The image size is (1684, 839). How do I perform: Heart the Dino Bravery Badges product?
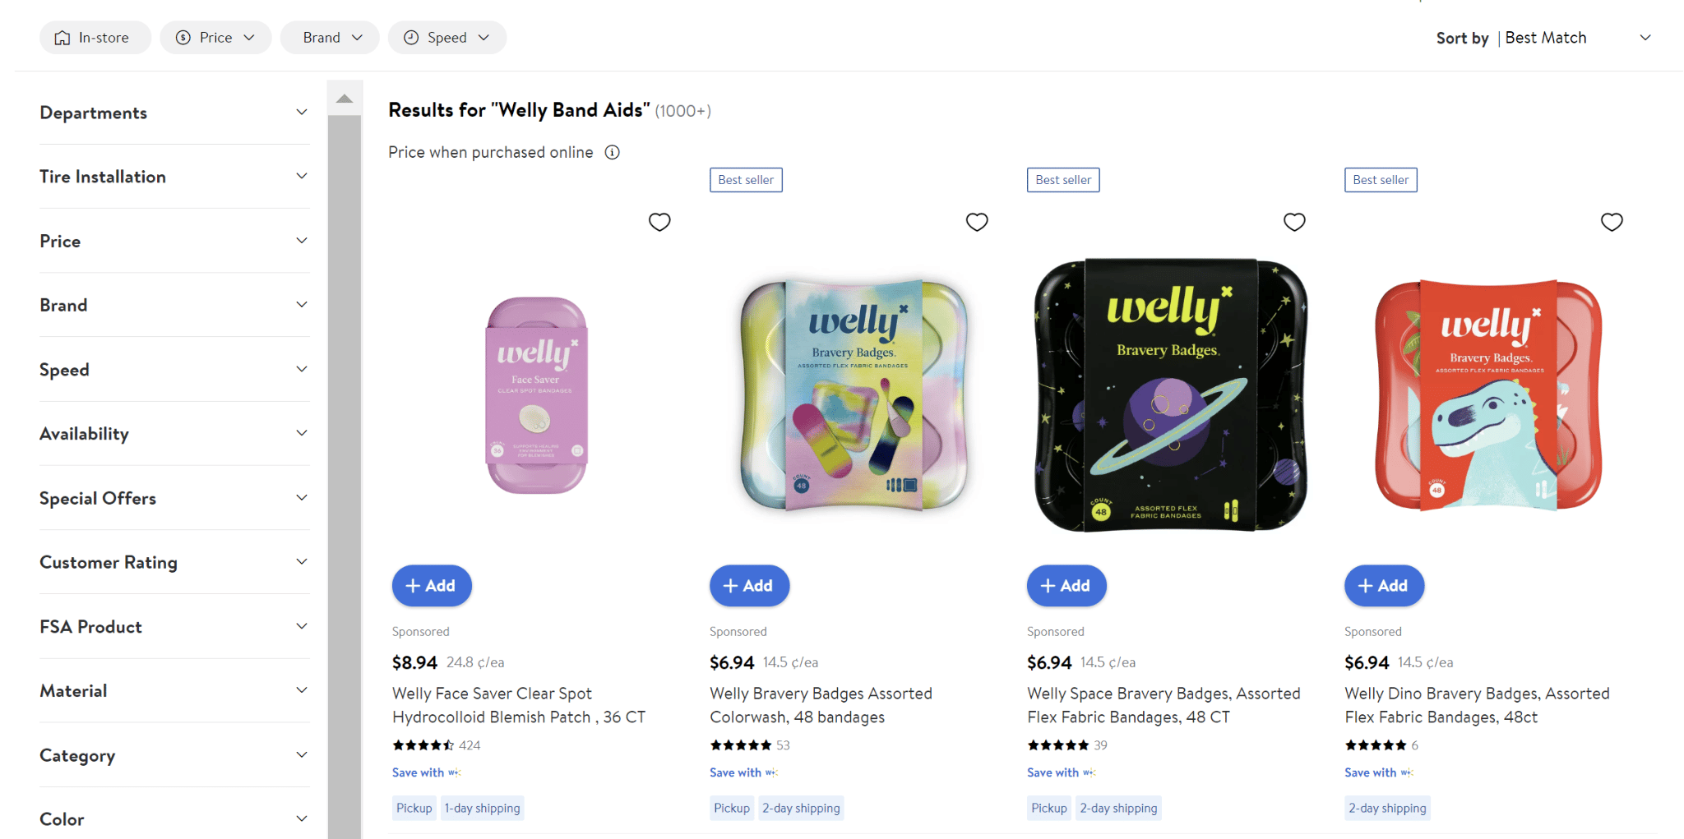1612,222
